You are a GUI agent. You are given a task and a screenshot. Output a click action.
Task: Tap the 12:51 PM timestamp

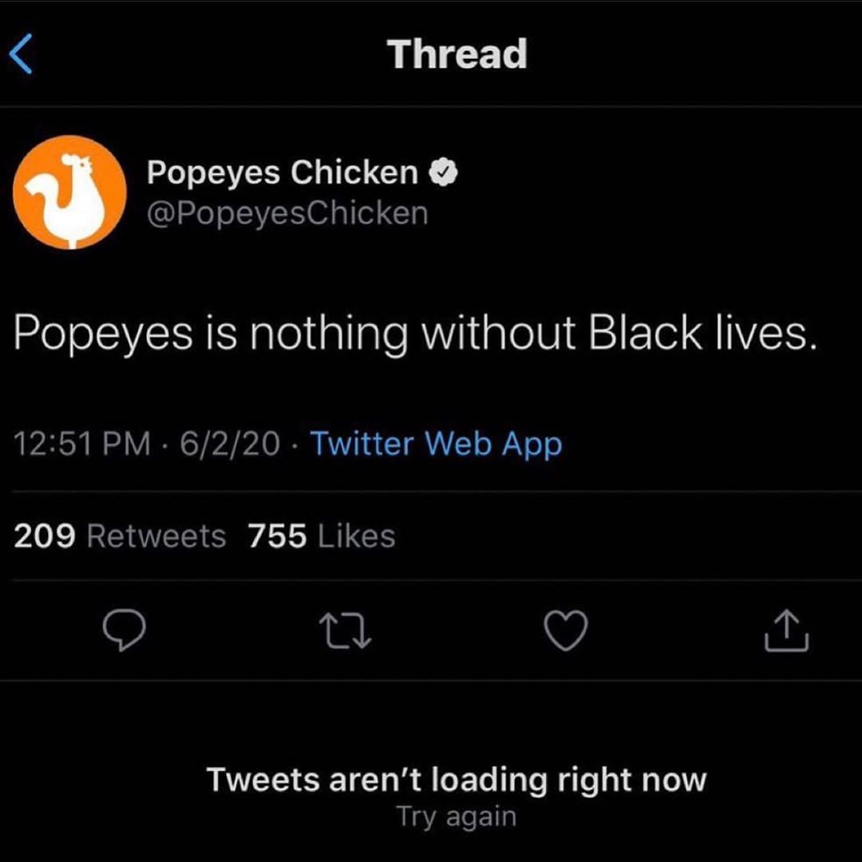[x=82, y=445]
